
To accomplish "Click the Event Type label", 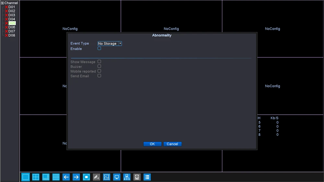I will tap(80, 43).
